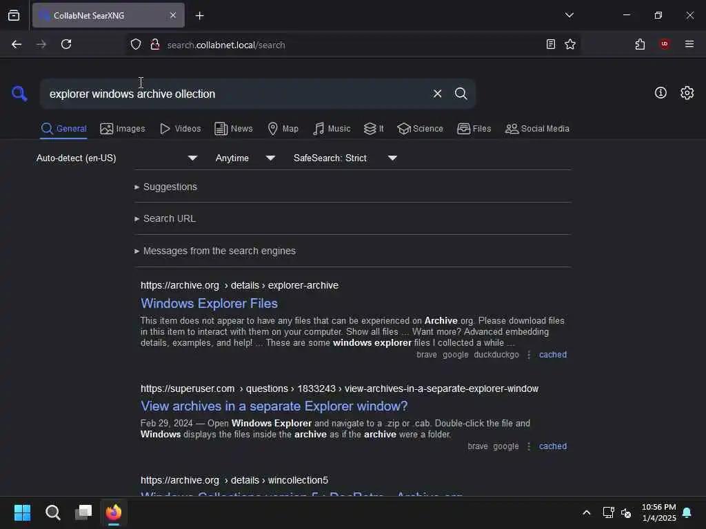Open cached version of Windows Explorer Files
Screen dimensions: 706x529
point(552,355)
